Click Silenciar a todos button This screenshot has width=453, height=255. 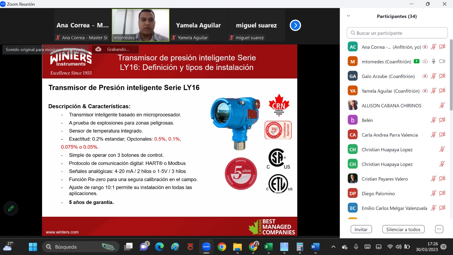click(403, 229)
